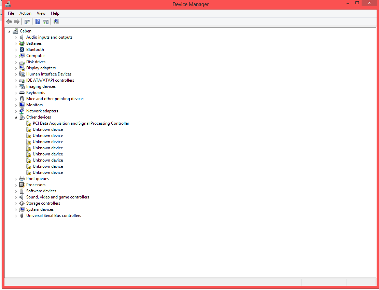Click the Forward arrow toolbar icon
The width and height of the screenshot is (379, 290).
[x=17, y=22]
